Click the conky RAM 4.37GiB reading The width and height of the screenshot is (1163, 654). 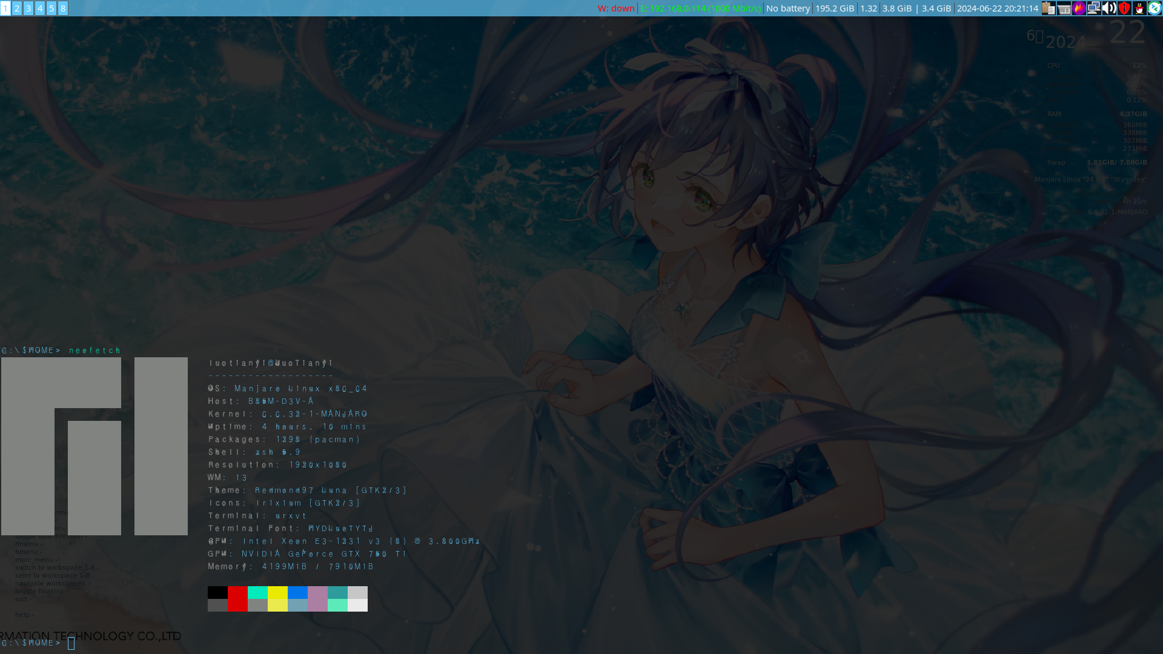point(1133,114)
